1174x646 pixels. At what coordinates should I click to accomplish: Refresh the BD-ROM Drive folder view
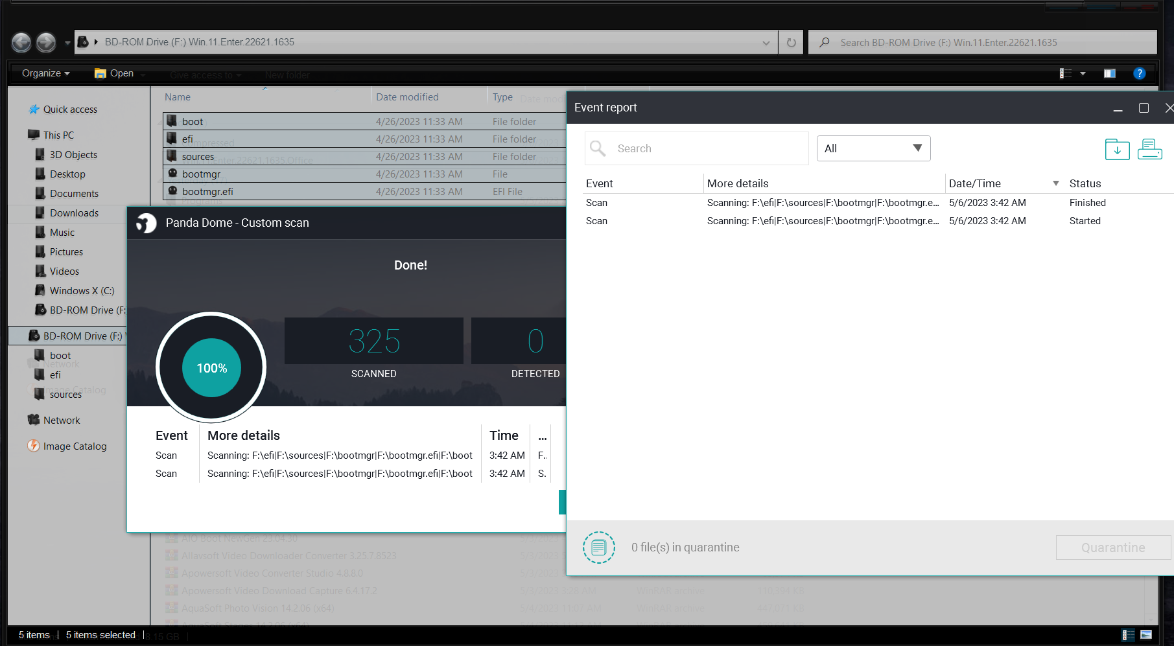[x=791, y=43]
